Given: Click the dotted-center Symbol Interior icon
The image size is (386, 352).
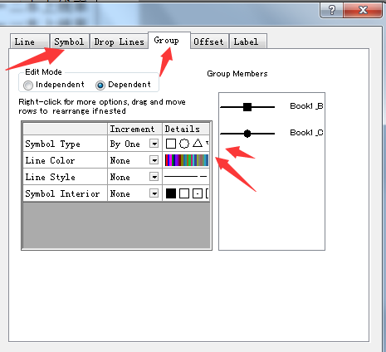Looking at the screenshot, I should click(198, 193).
